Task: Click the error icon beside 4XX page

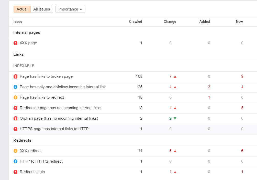Action: [15, 43]
